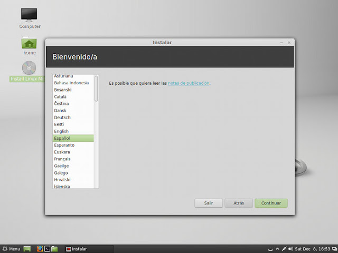Viewport: 338px width, 253px height.
Task: Choose Čeština from the list
Action: (73, 103)
